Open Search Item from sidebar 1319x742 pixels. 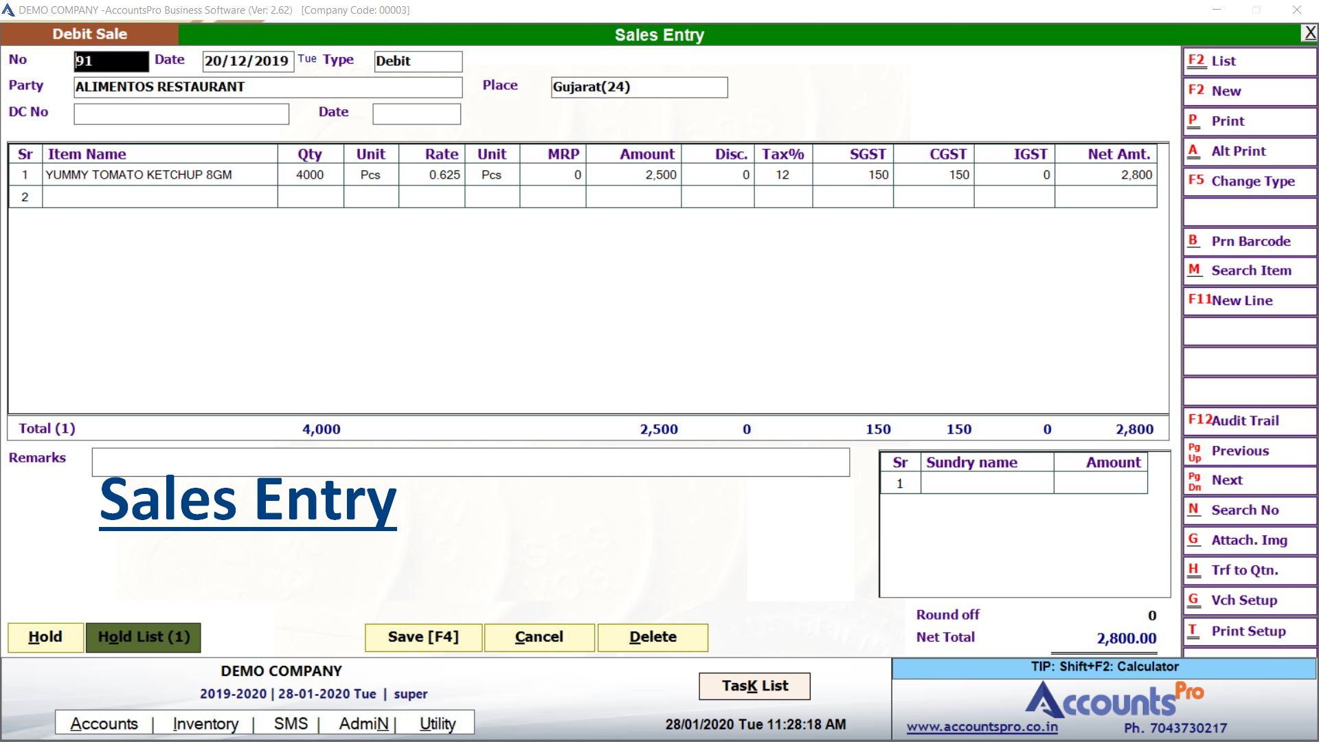click(1249, 271)
